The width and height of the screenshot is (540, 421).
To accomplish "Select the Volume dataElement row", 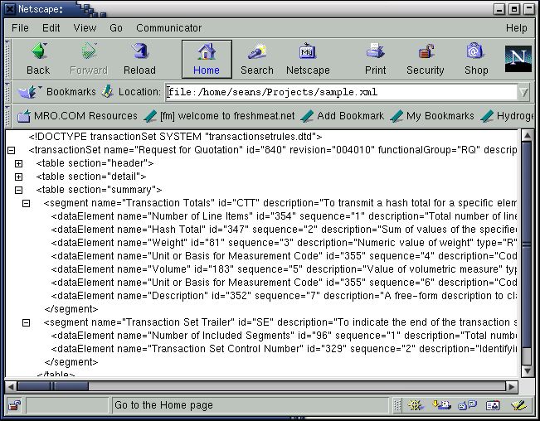I will click(x=284, y=269).
